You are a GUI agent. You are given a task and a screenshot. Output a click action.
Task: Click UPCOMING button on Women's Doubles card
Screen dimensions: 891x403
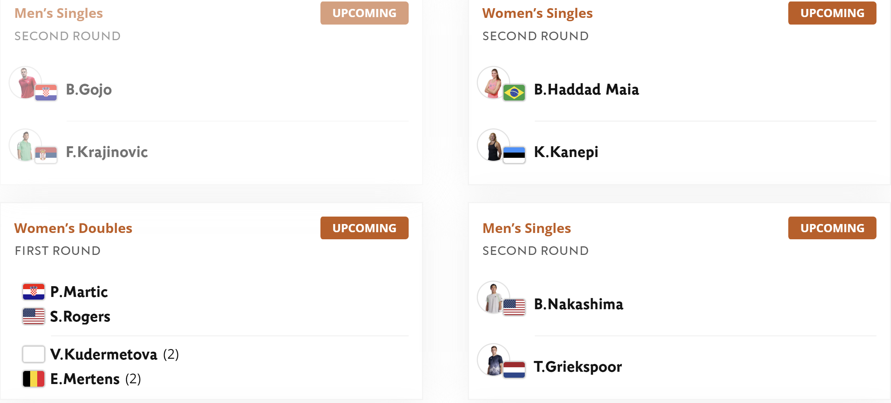pyautogui.click(x=364, y=228)
